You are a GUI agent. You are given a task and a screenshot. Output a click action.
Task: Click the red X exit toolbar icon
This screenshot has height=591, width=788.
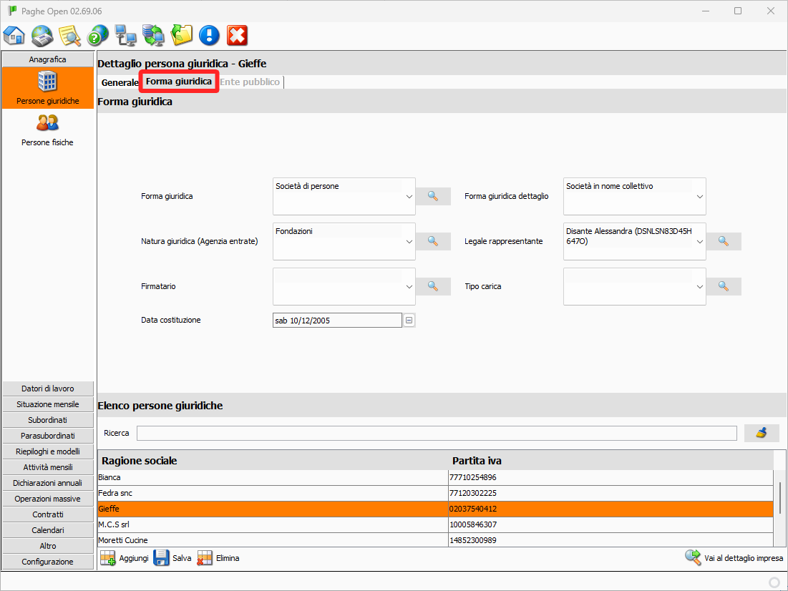coord(237,35)
